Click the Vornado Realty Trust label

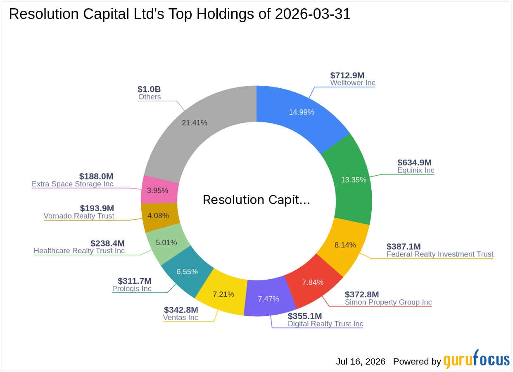click(x=79, y=216)
